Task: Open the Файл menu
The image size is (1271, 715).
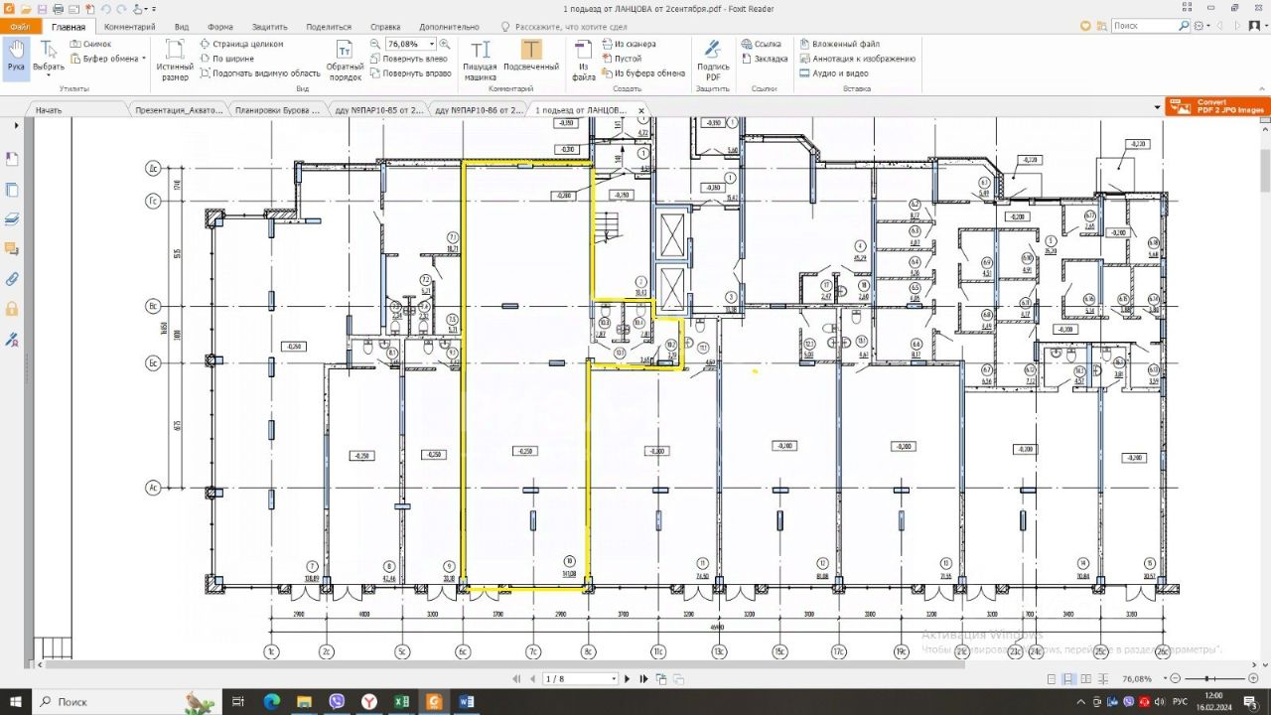Action: (x=20, y=27)
